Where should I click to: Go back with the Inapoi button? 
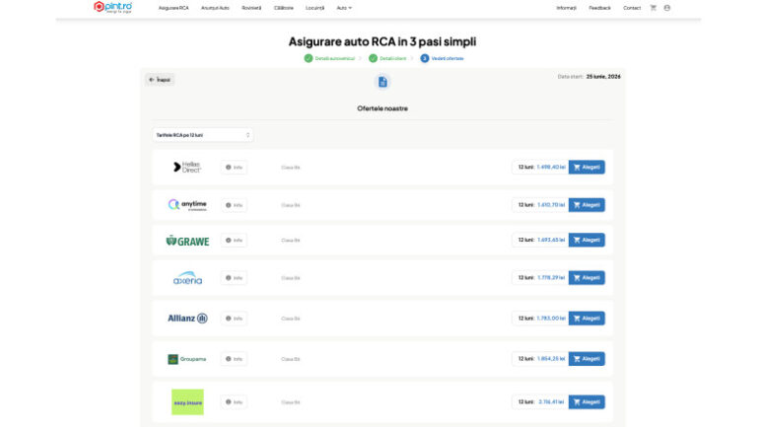click(x=160, y=80)
